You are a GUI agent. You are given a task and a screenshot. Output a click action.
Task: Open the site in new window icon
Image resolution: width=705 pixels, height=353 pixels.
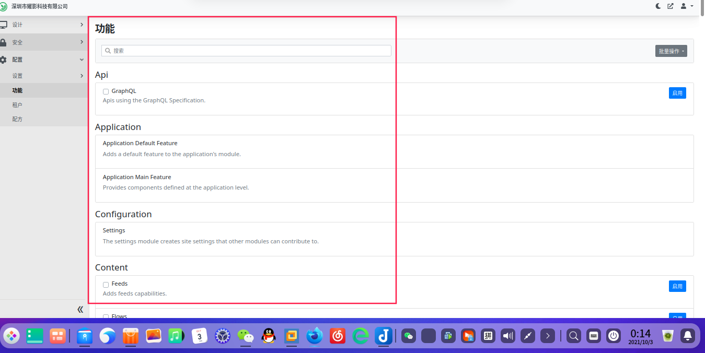(x=670, y=6)
